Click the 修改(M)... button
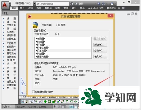This screenshot has height=110, width=141. [x=100, y=50]
